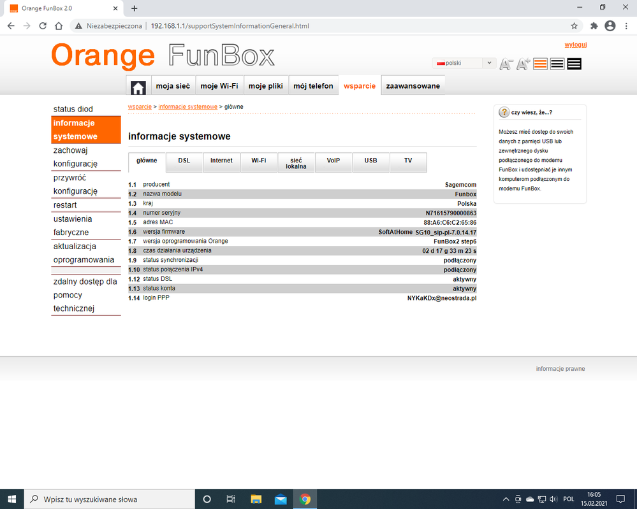The height and width of the screenshot is (509, 637).
Task: Select the white-on-black contrast theme
Action: click(574, 64)
